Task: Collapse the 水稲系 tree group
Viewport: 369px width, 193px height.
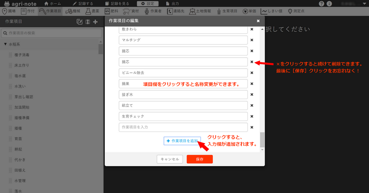Action: point(5,44)
